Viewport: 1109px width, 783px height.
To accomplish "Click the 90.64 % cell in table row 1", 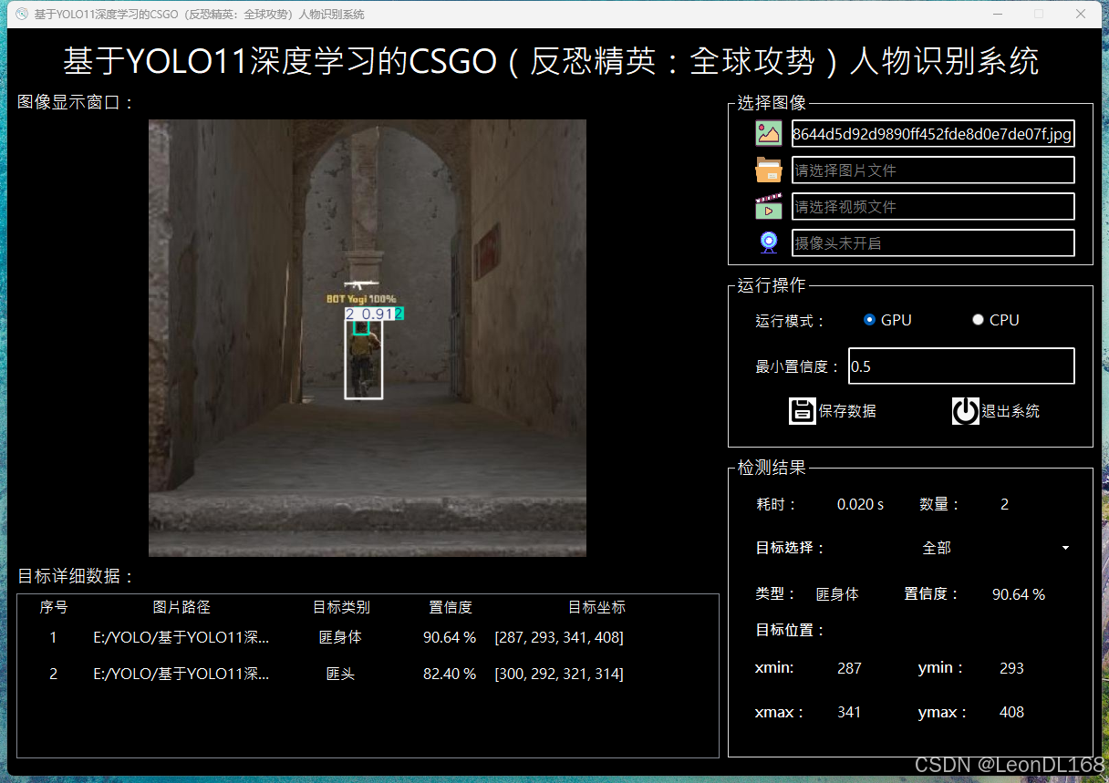I will tap(450, 637).
